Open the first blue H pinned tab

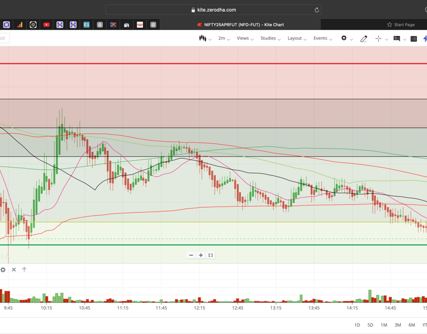[x=59, y=25]
